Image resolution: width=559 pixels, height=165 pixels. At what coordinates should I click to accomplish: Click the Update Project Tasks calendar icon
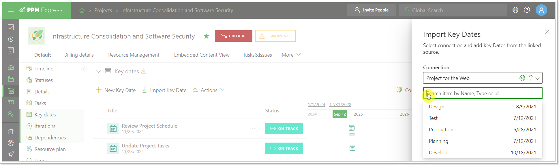coord(113,148)
